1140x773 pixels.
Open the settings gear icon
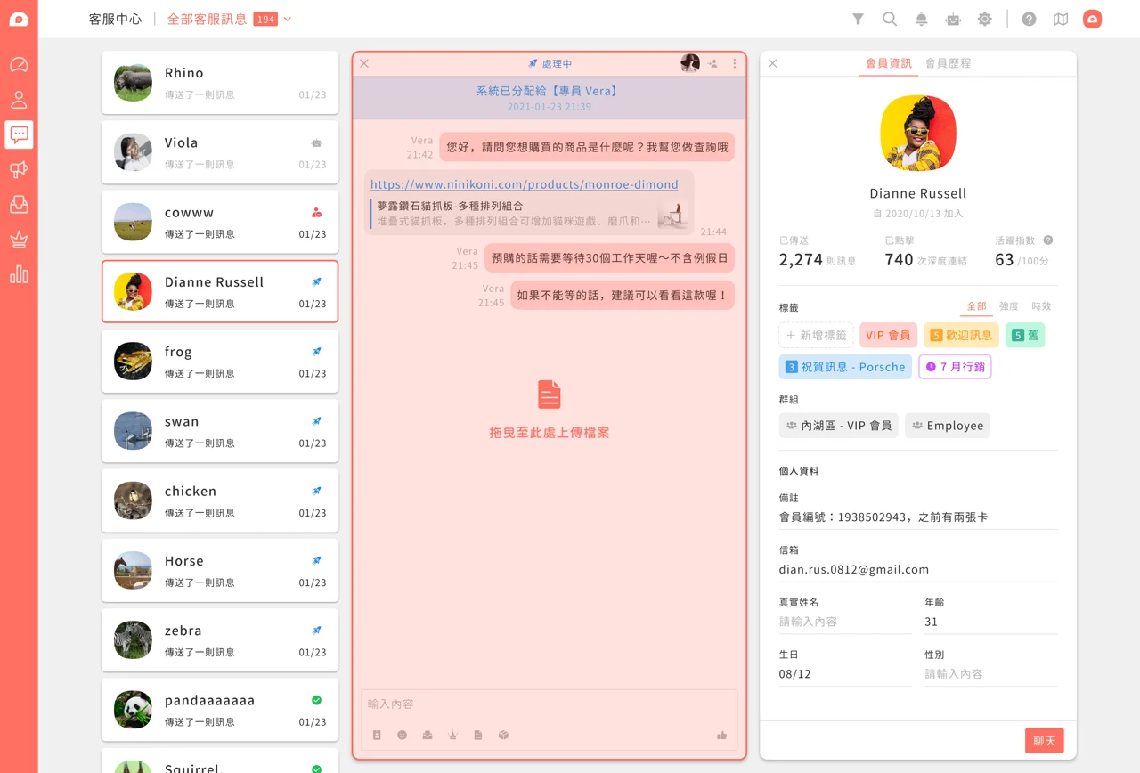[985, 19]
